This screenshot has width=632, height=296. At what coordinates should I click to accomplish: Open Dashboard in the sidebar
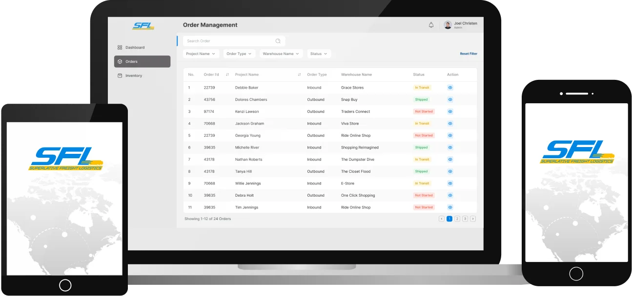(x=135, y=48)
